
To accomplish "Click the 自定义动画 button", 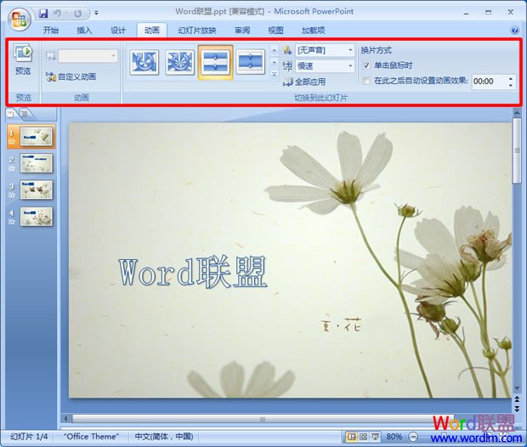I will pos(71,76).
